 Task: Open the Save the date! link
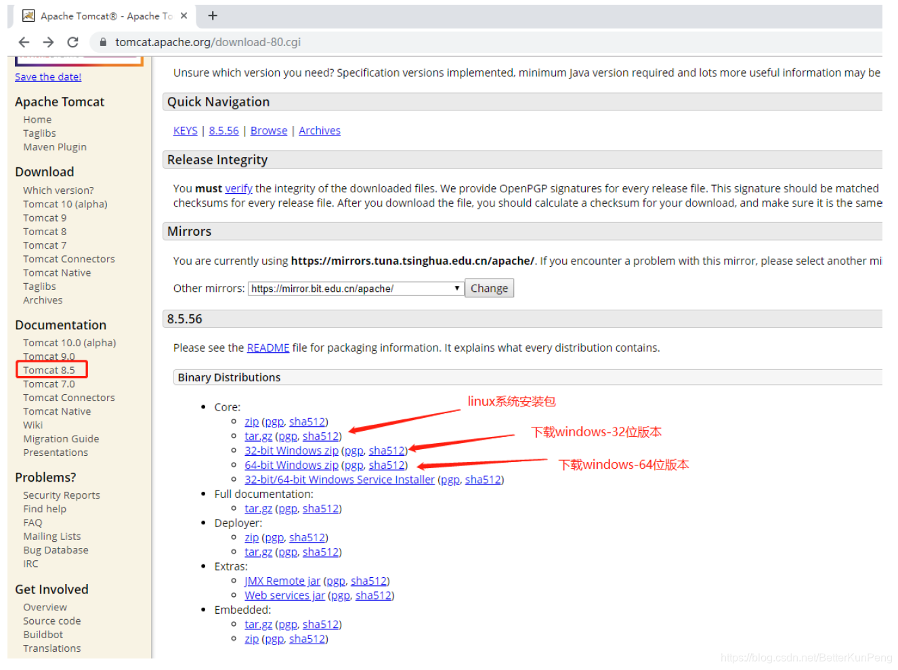tap(48, 77)
